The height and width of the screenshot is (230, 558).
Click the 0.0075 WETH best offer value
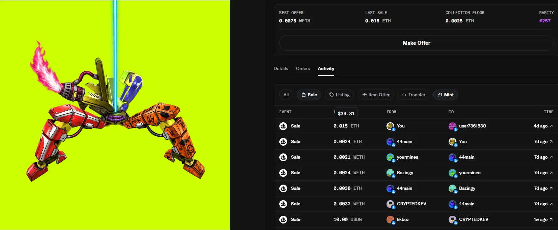click(x=295, y=21)
